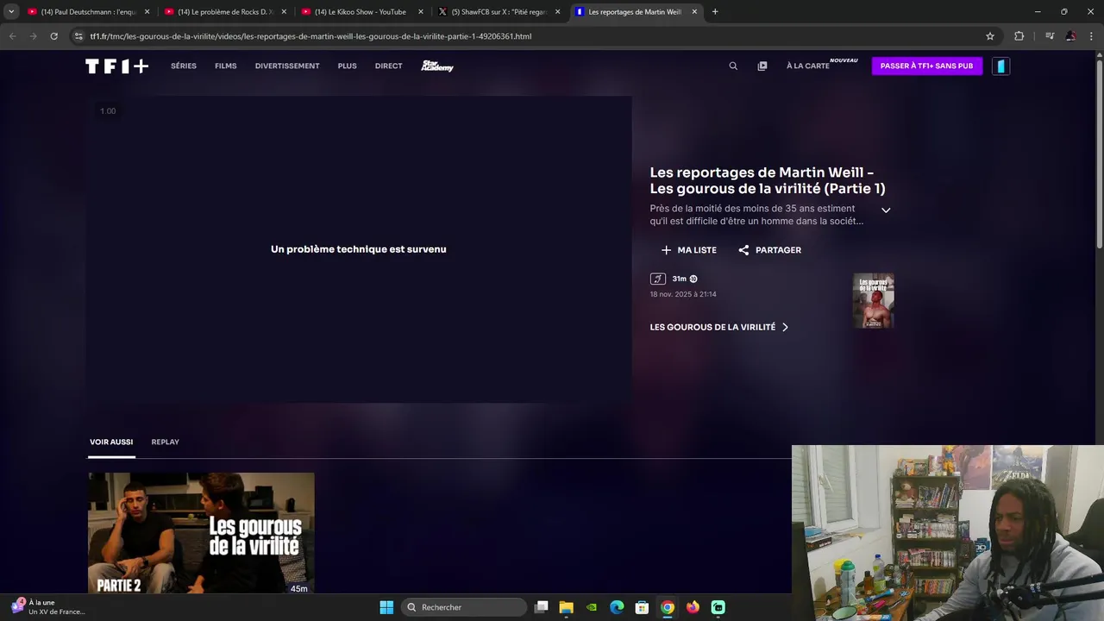
Task: Open the tab search dropdown arrow
Action: pyautogui.click(x=11, y=12)
